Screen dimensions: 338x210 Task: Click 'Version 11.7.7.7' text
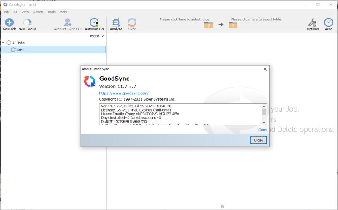117,86
